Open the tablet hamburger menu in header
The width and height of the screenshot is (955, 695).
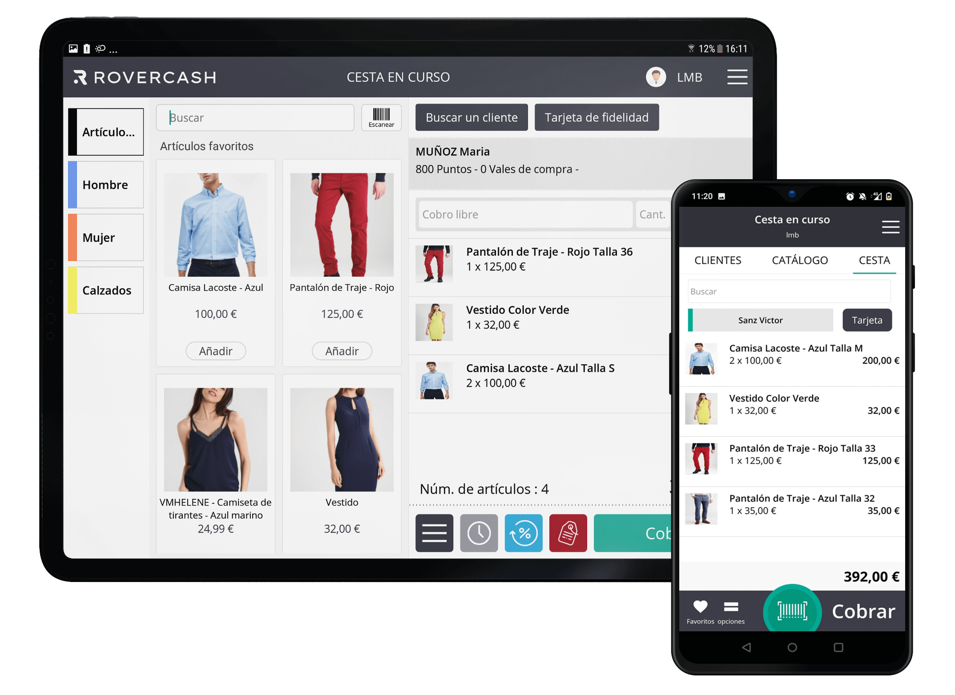(x=737, y=77)
